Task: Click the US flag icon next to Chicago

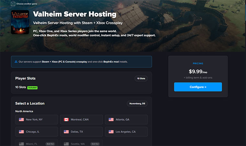Action: coord(21,132)
